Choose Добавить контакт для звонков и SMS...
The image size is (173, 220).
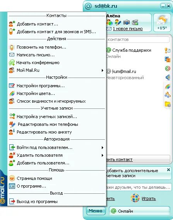click(57, 32)
